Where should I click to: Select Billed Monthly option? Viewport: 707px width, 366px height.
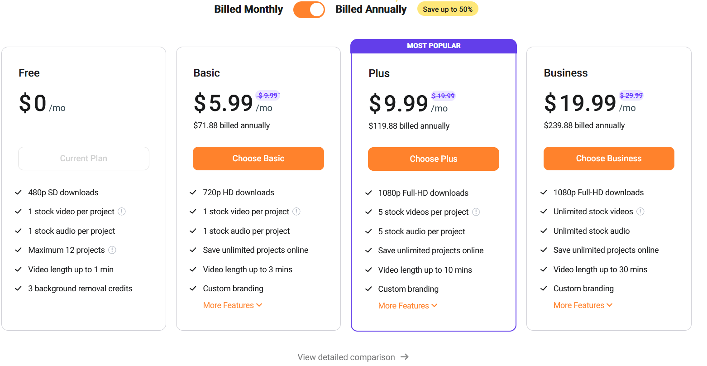[248, 10]
